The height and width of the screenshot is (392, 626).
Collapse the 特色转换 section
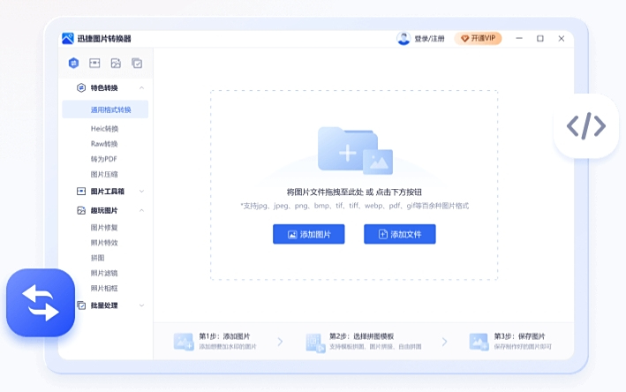point(142,88)
